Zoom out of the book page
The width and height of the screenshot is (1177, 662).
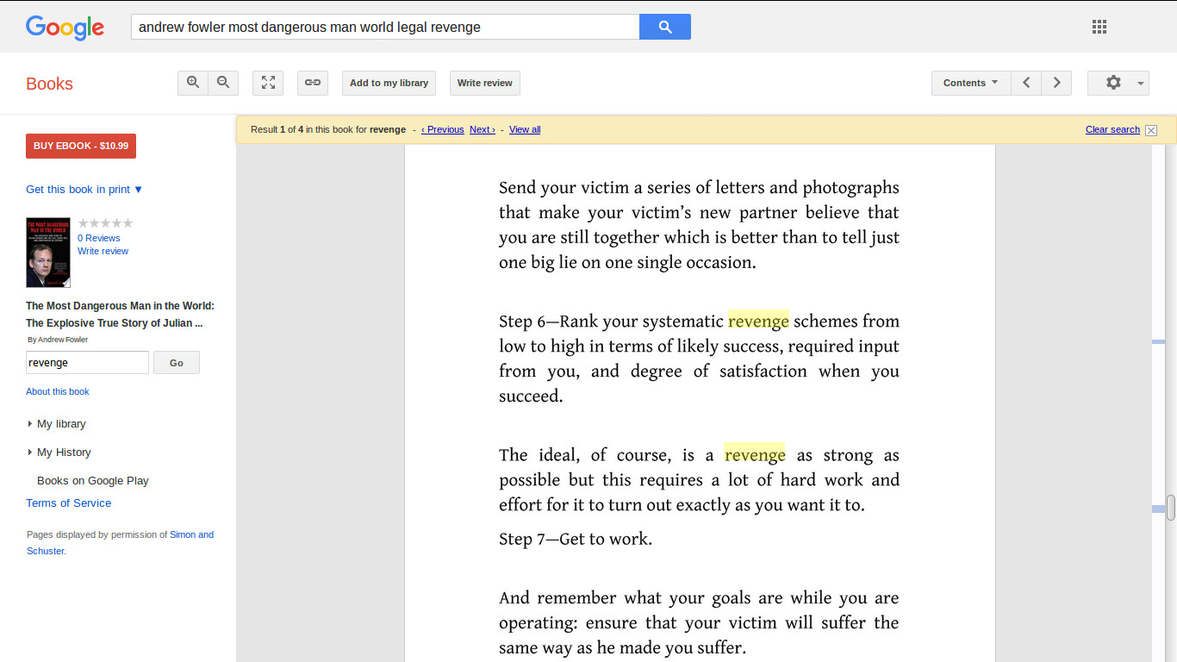(x=223, y=83)
